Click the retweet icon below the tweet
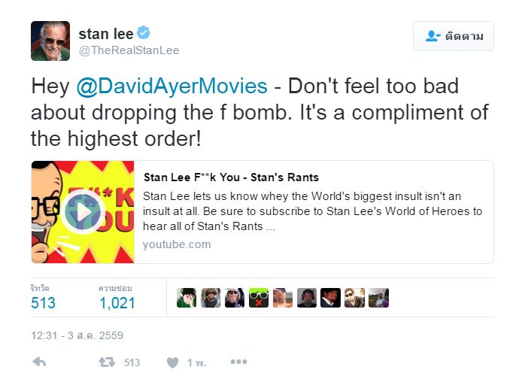The width and height of the screenshot is (525, 382). [x=107, y=362]
